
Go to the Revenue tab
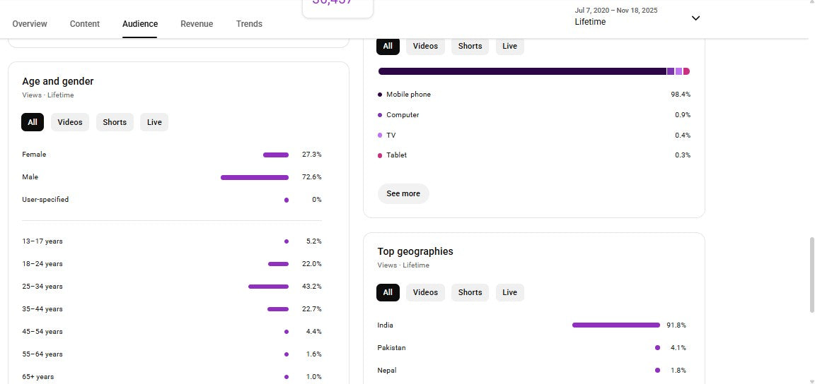197,24
